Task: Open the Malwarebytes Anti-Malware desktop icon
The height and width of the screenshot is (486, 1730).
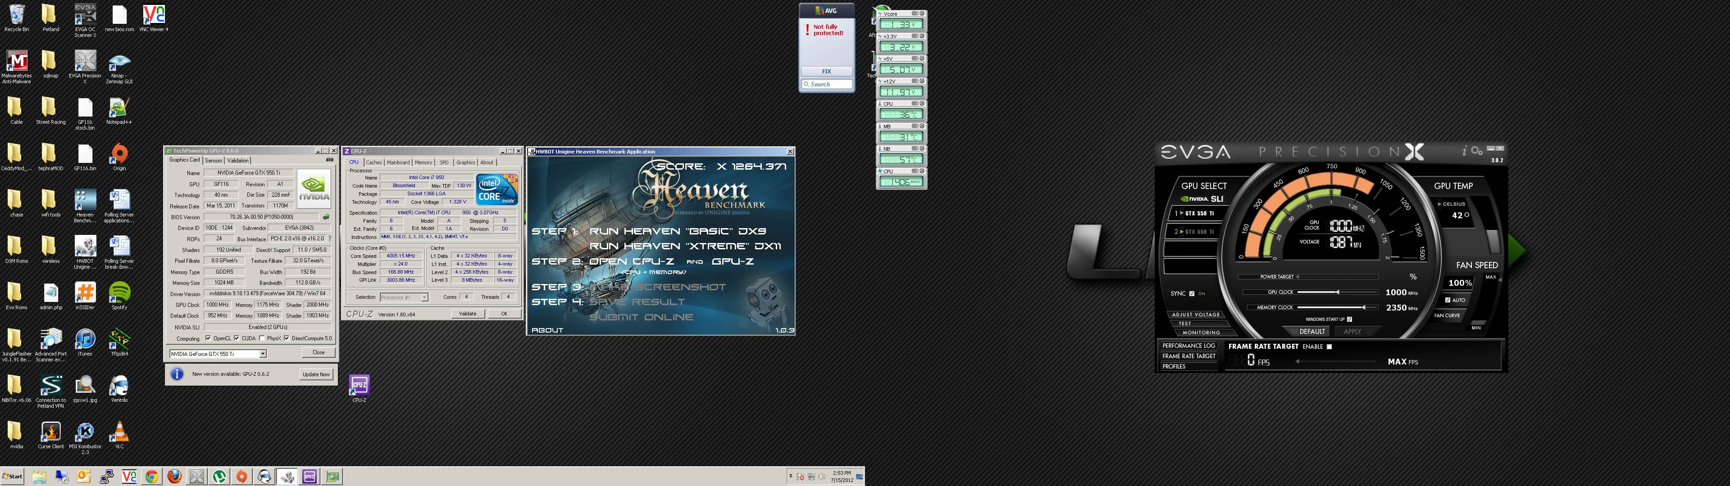Action: [17, 67]
